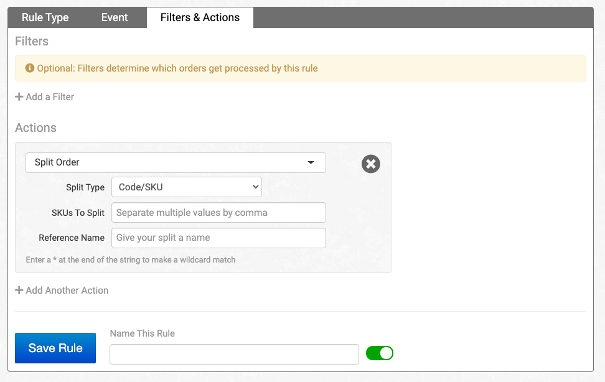Viewport: 605px width, 382px height.
Task: Select the Filters & Actions tab
Action: tap(200, 17)
